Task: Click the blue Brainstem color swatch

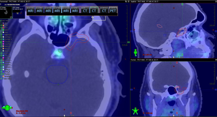Action: point(3,35)
